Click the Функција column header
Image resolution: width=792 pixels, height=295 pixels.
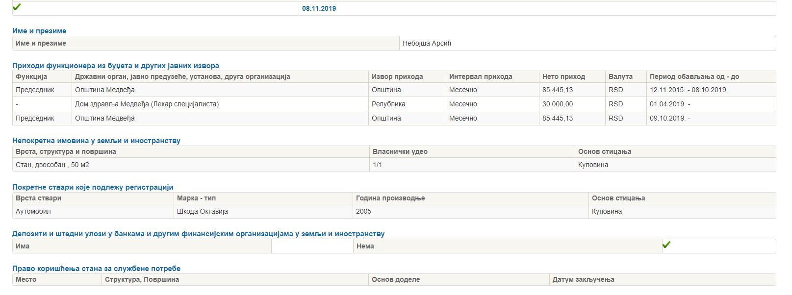[31, 76]
